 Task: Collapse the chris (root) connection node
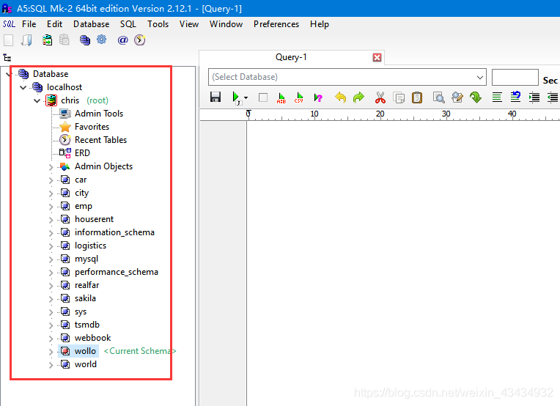click(x=37, y=100)
